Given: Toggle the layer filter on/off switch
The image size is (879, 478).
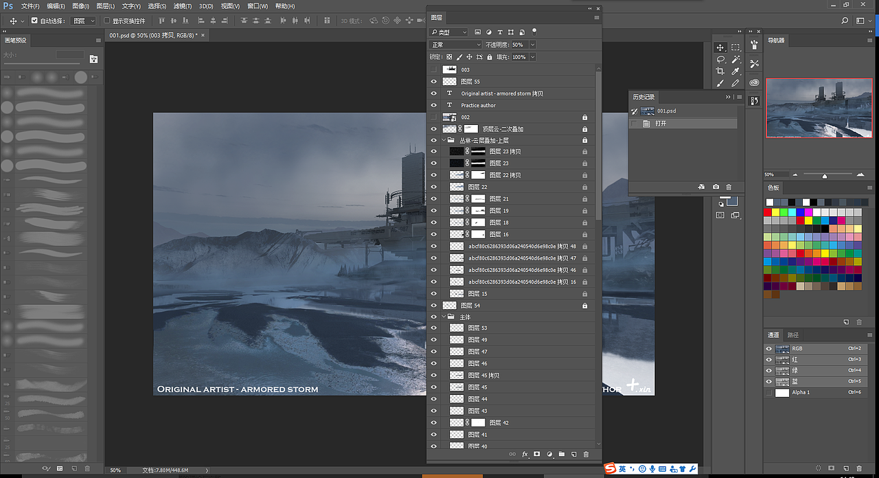Looking at the screenshot, I should [x=534, y=32].
